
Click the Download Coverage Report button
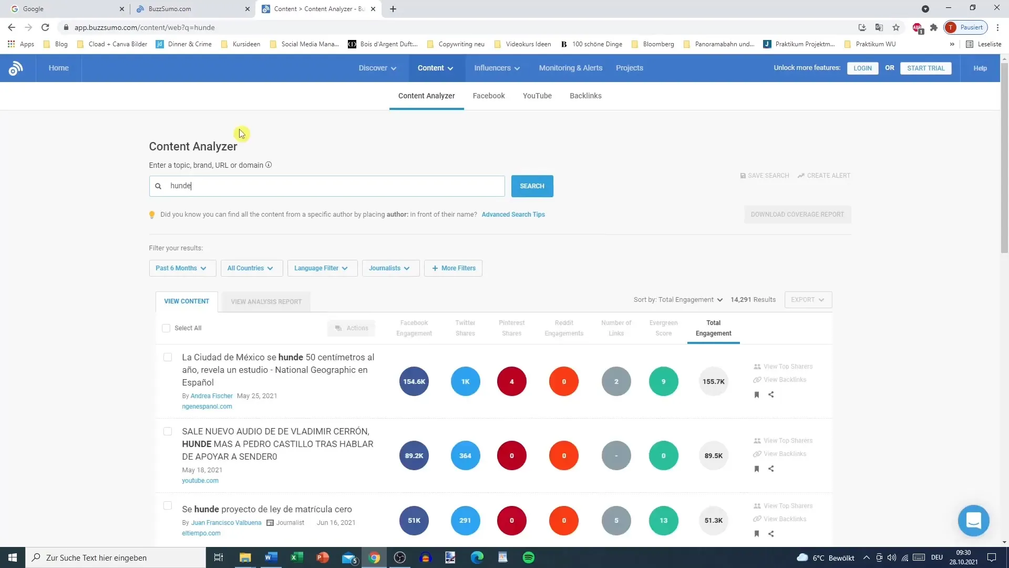coord(798,214)
